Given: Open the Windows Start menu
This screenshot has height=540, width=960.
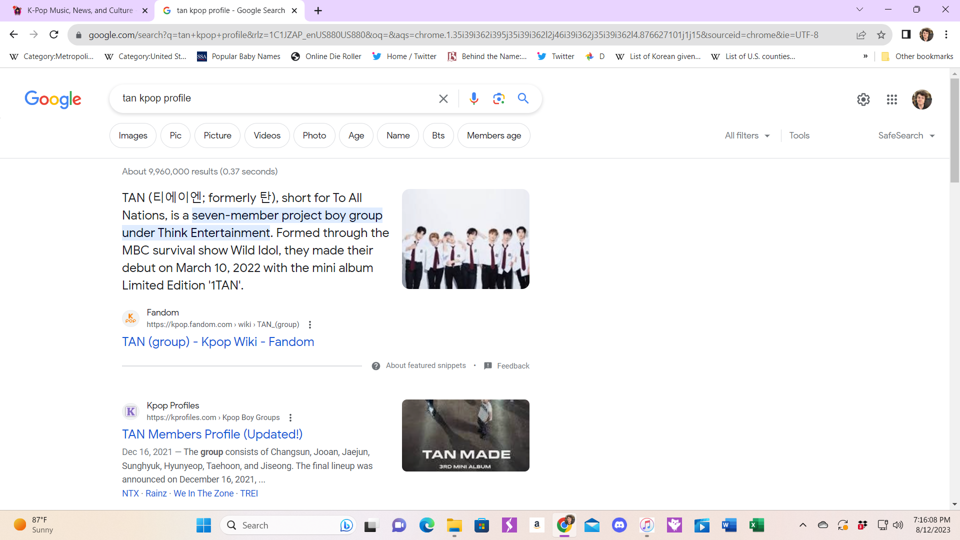Looking at the screenshot, I should coord(203,525).
